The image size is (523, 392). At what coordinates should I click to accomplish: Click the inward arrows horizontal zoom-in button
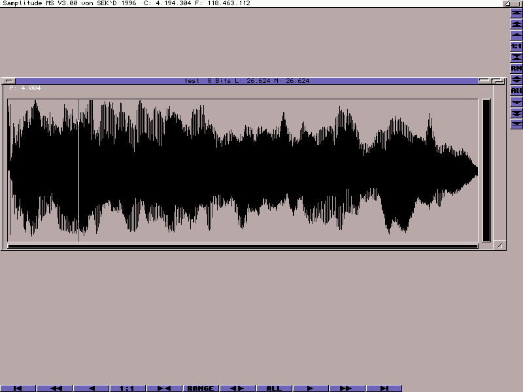click(165, 388)
